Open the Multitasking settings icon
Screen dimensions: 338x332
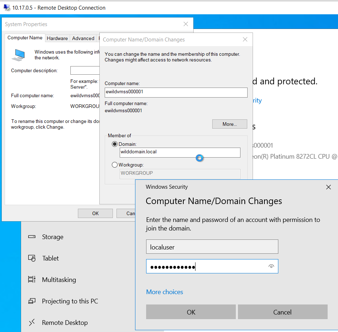32,279
